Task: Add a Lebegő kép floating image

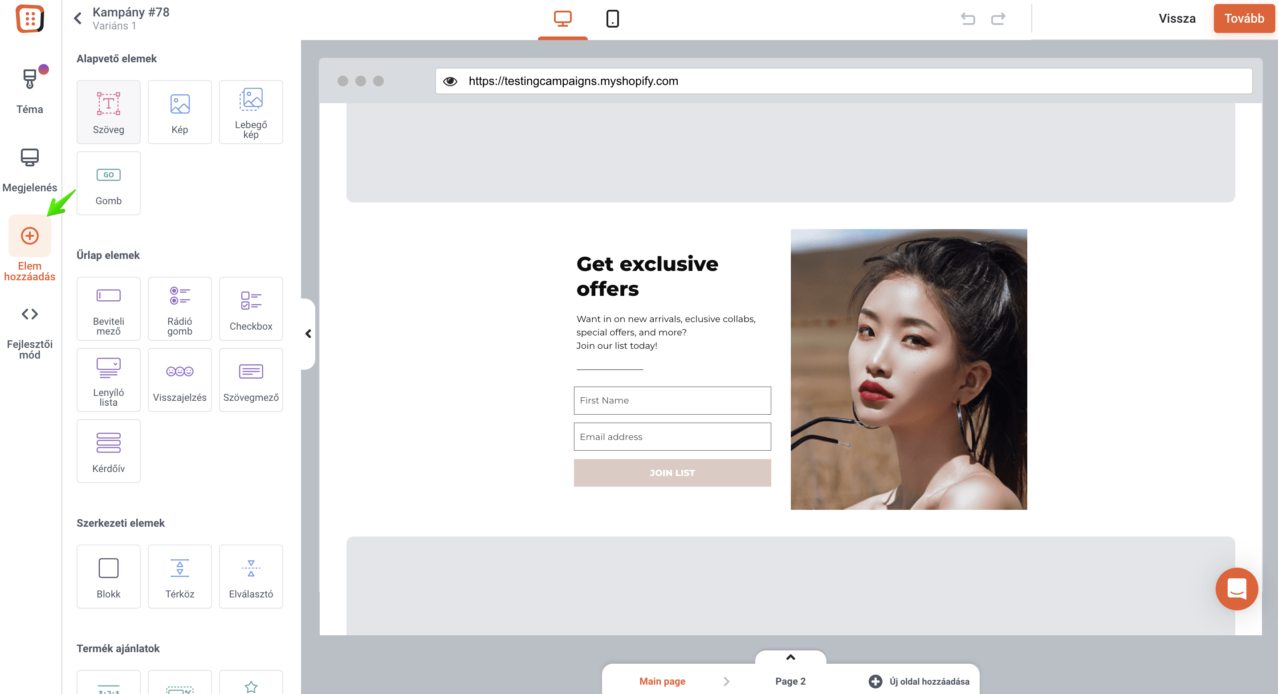Action: coord(251,112)
